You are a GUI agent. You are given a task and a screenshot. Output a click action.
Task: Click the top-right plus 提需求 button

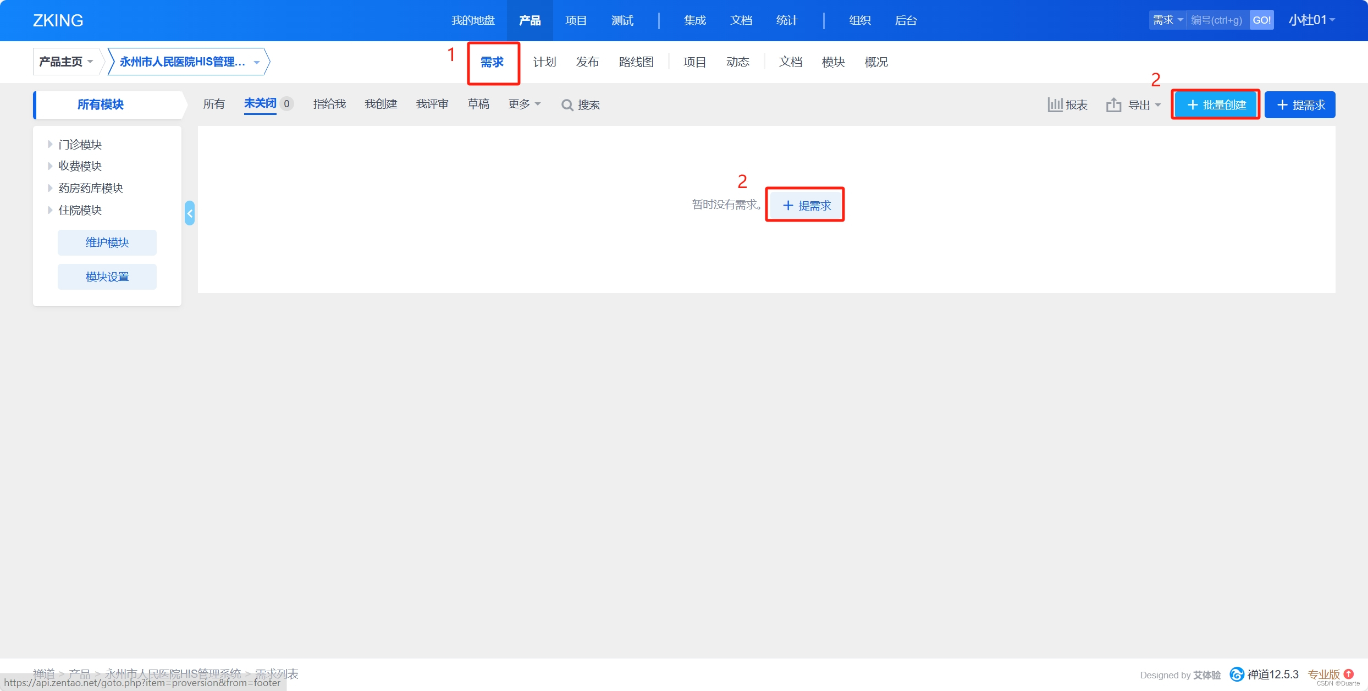pos(1300,104)
